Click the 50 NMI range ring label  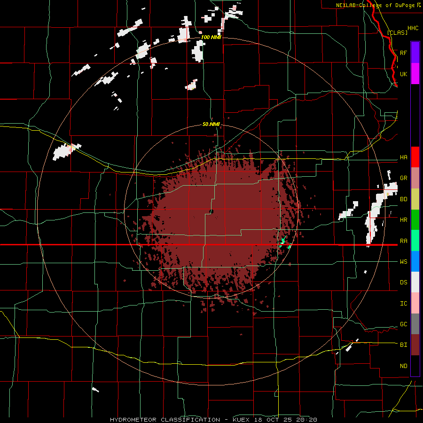tap(211, 125)
